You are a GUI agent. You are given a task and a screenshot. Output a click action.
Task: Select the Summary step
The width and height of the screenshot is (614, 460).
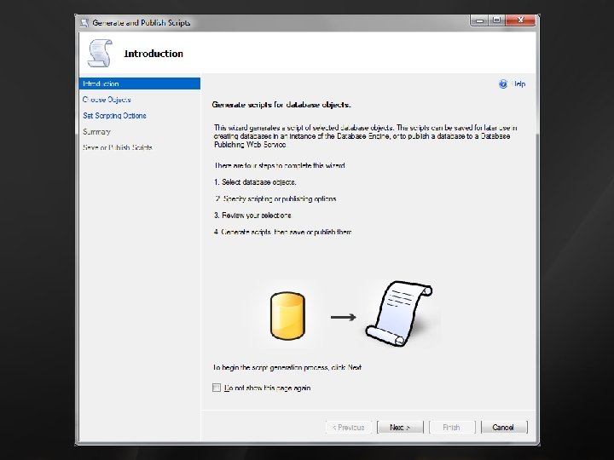pos(96,132)
